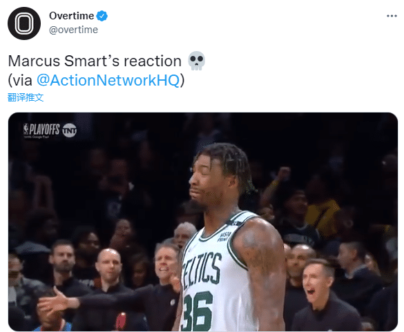Click the small sponsor text under Playoffs logo

pos(36,137)
